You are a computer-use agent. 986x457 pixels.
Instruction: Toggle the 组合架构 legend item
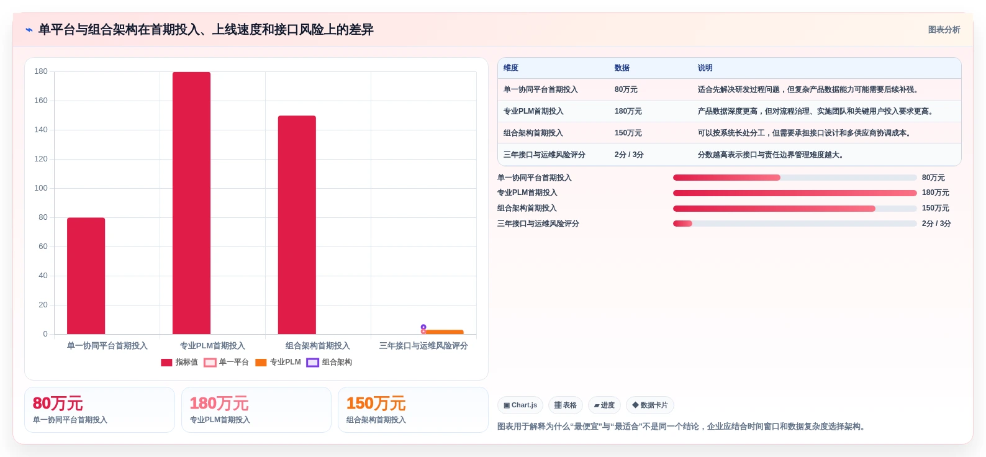click(x=329, y=363)
